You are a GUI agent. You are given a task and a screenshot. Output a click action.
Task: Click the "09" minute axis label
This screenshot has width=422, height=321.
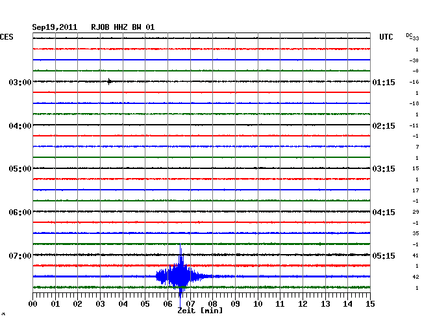coord(235,304)
